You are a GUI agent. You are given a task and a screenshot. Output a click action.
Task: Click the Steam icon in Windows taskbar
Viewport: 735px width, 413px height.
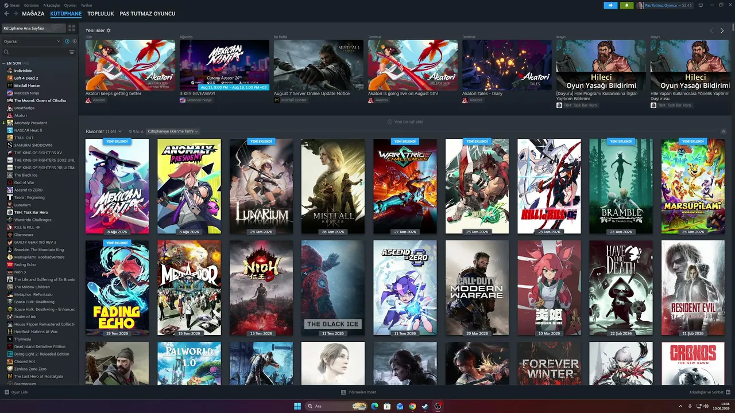[424, 406]
